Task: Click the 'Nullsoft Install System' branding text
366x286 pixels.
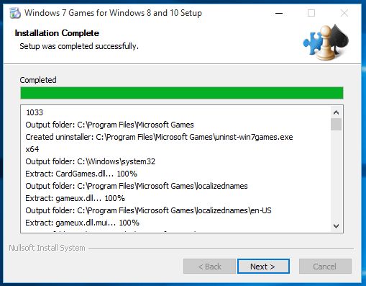Action: (x=47, y=248)
